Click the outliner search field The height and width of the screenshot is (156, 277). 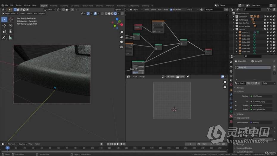click(x=252, y=9)
